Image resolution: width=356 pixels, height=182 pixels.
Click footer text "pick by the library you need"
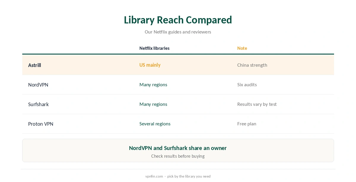189,176
